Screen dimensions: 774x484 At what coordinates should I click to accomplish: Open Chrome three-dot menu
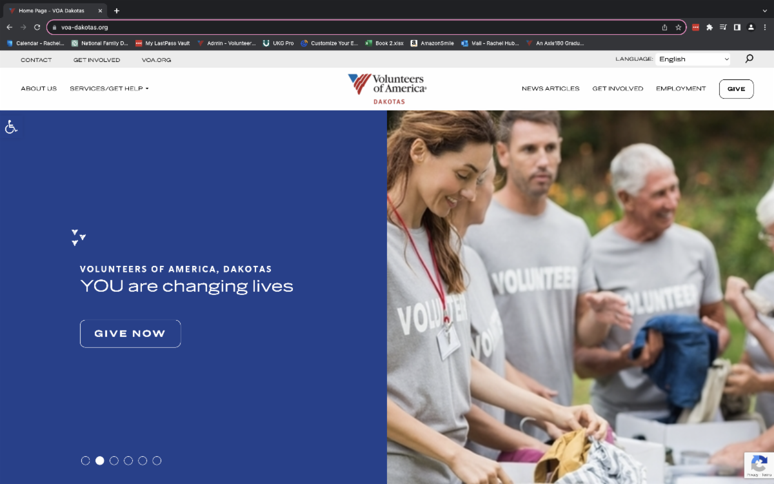tap(765, 27)
